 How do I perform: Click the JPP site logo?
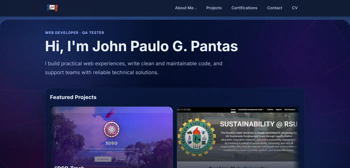(52, 8)
